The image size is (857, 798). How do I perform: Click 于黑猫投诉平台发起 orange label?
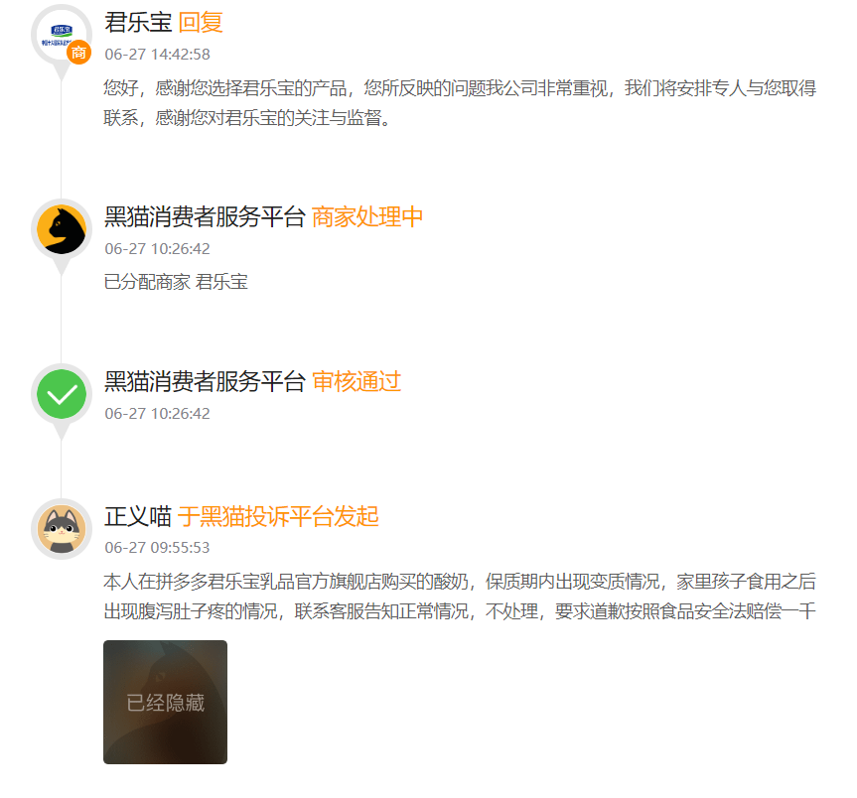point(278,516)
